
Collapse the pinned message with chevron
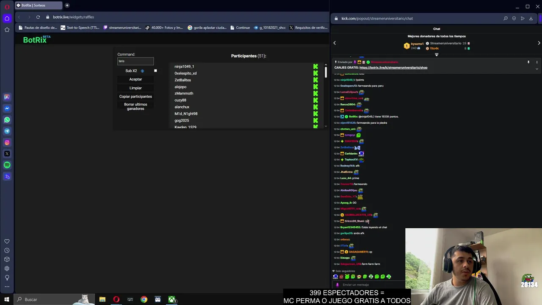pos(537,69)
